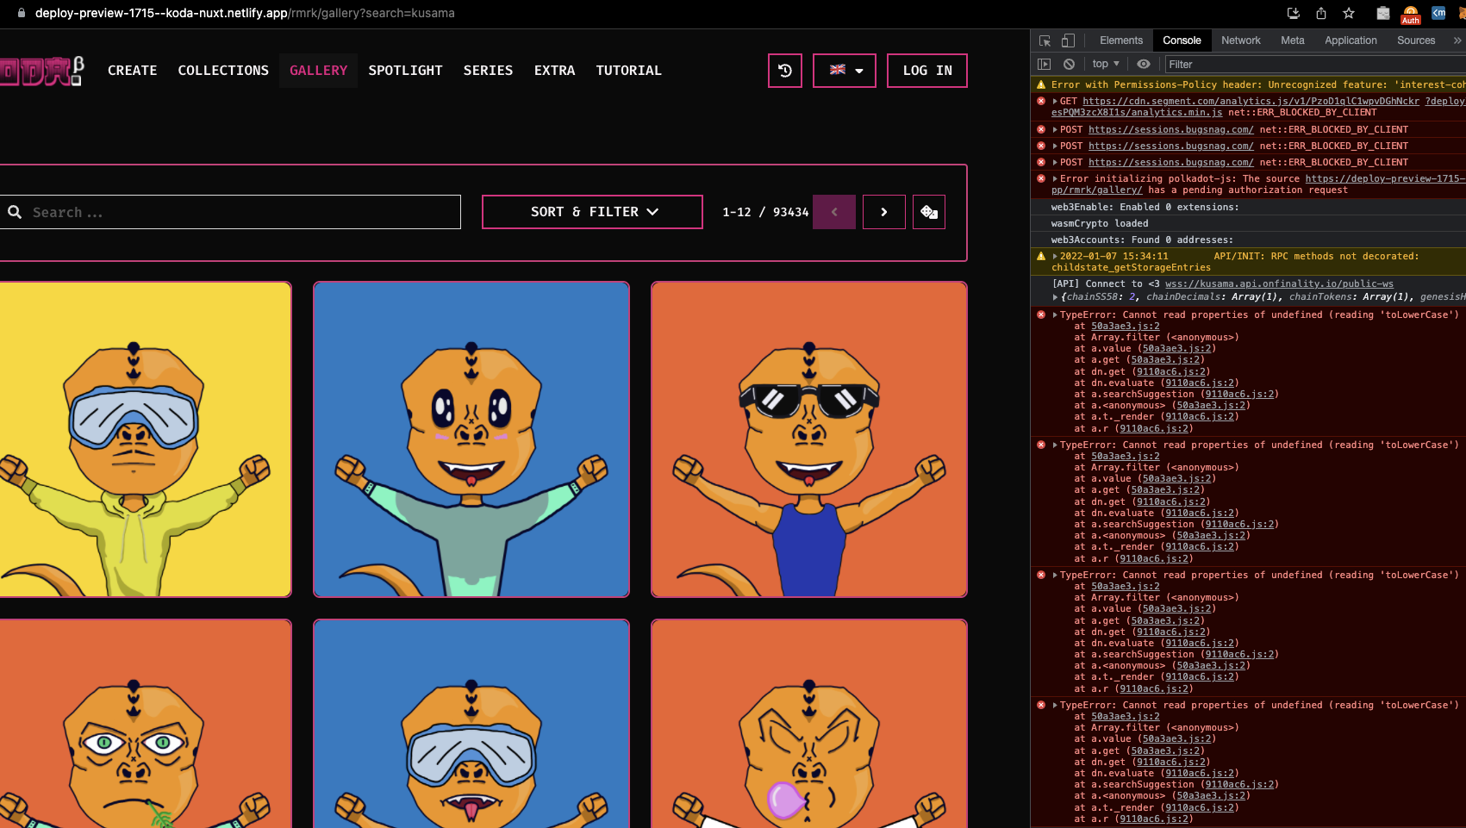1466x828 pixels.
Task: Focus the console Filter input
Action: point(1315,64)
